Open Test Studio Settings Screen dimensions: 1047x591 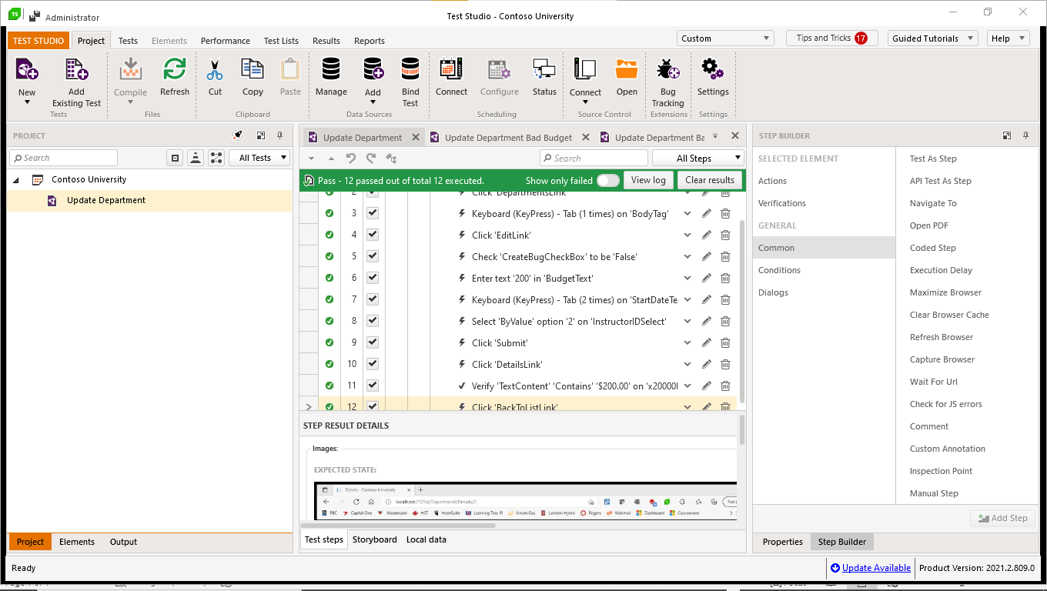[712, 80]
